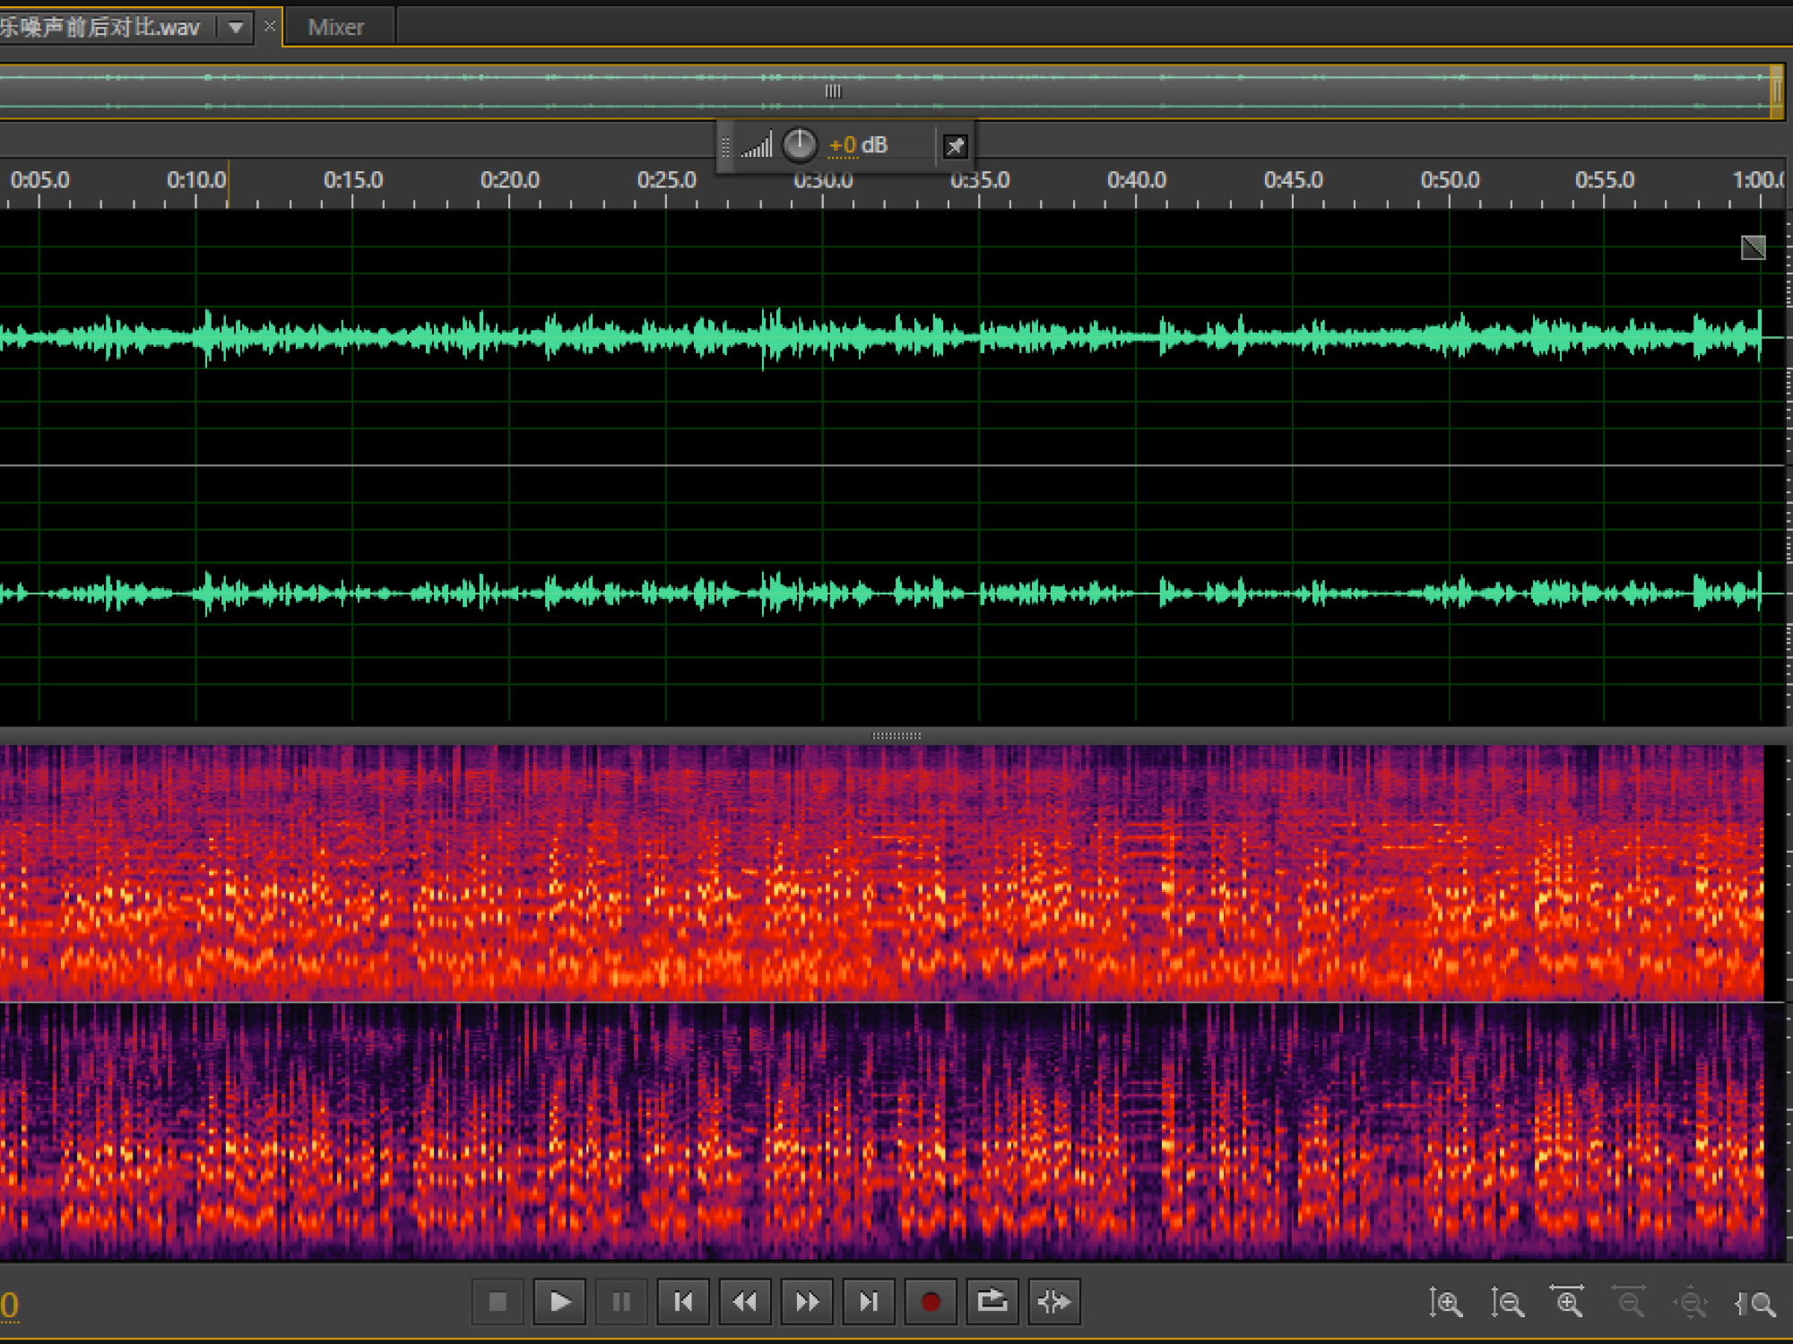Move playhead to previous marker
1793x1344 pixels.
(x=683, y=1301)
